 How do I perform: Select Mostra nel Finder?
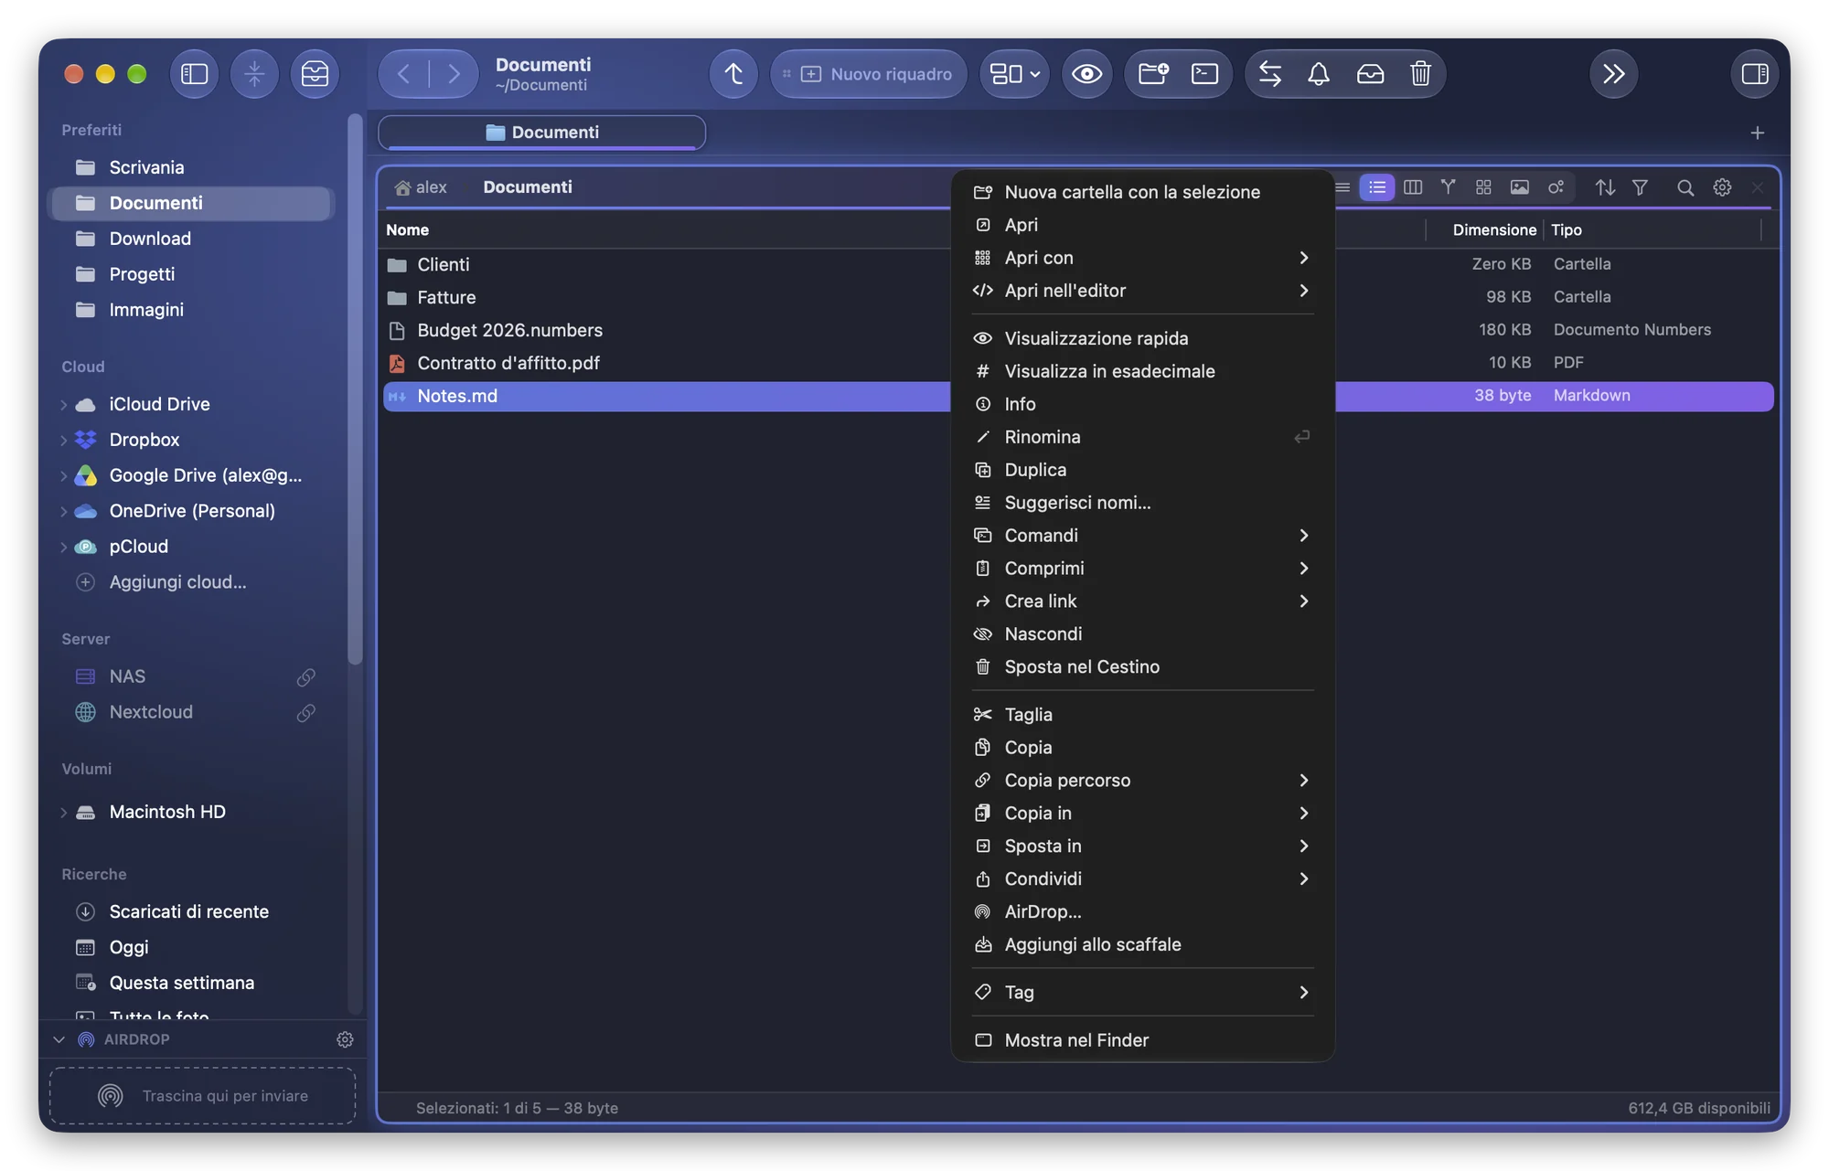coord(1142,1040)
